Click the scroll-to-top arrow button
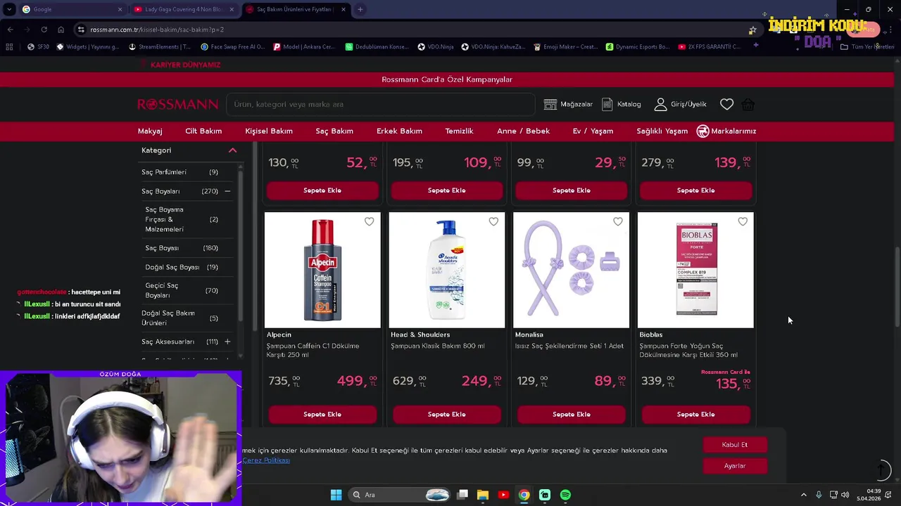Viewport: 901px width, 506px height. coord(881,469)
